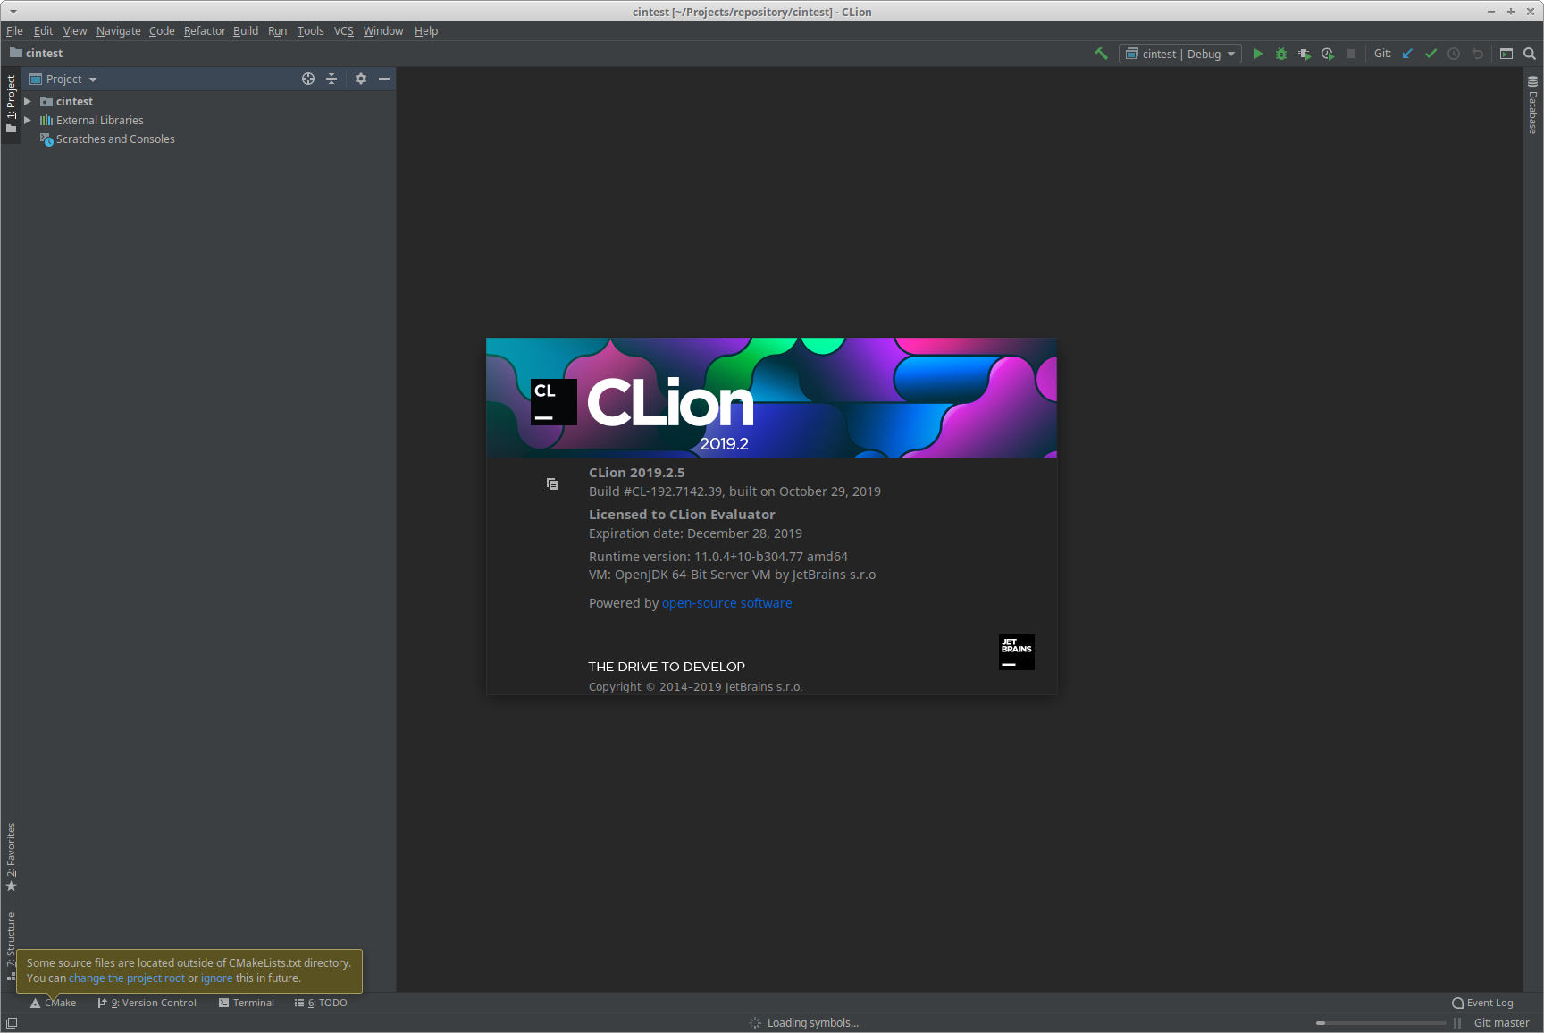Open the run anything / terminal frame icon

click(x=1506, y=54)
